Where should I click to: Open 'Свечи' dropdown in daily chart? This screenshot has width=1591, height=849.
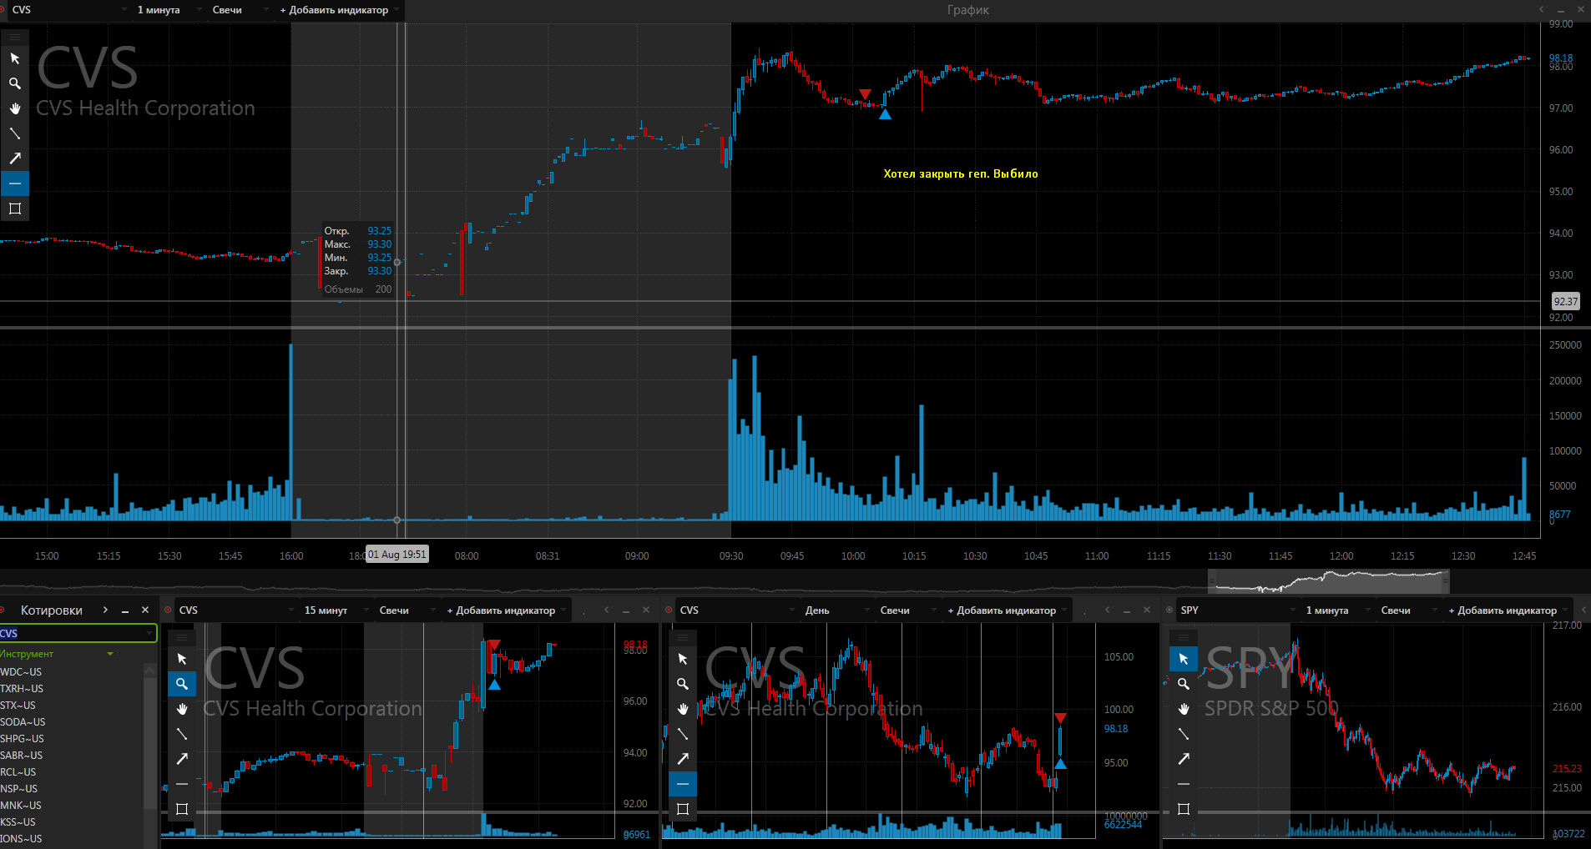pyautogui.click(x=908, y=610)
